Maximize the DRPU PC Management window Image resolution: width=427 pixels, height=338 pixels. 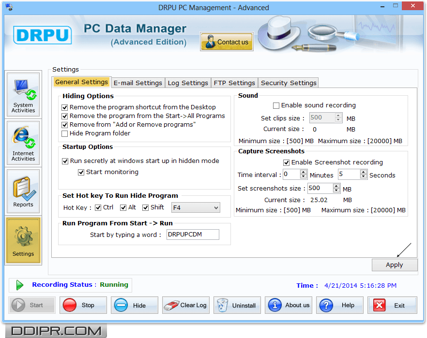(396, 6)
